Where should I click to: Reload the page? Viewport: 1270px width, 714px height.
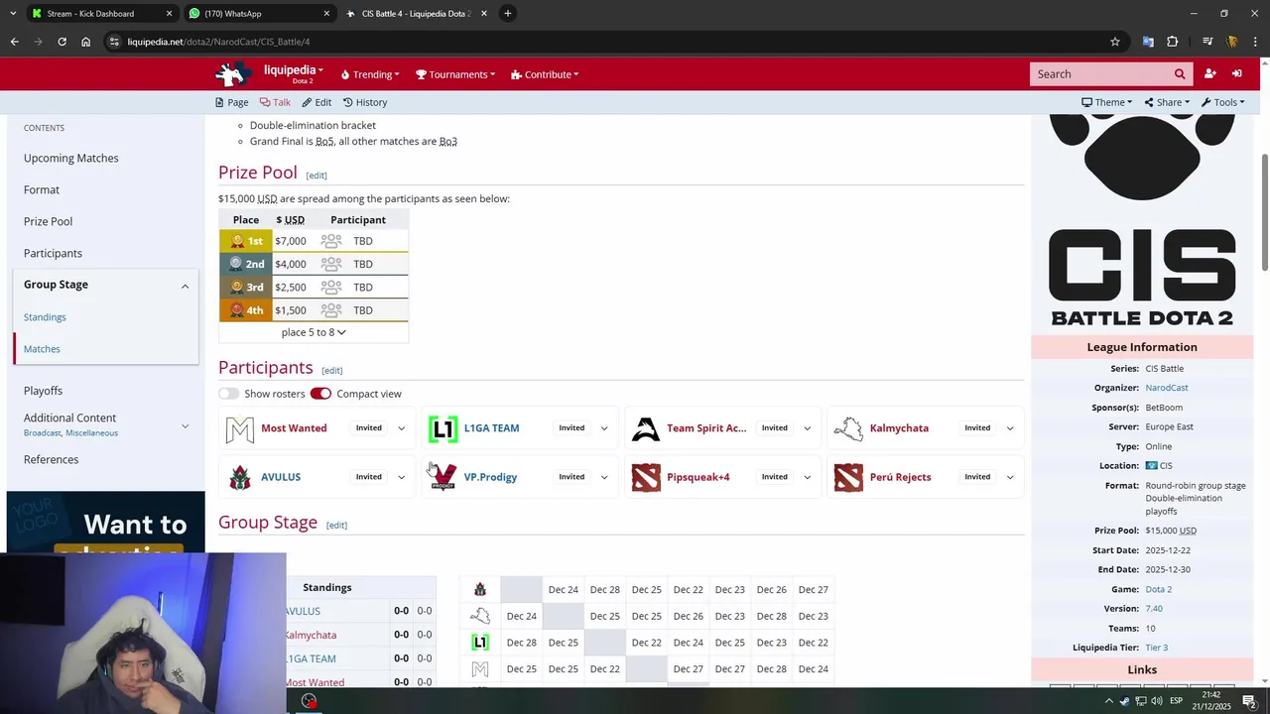click(x=62, y=42)
